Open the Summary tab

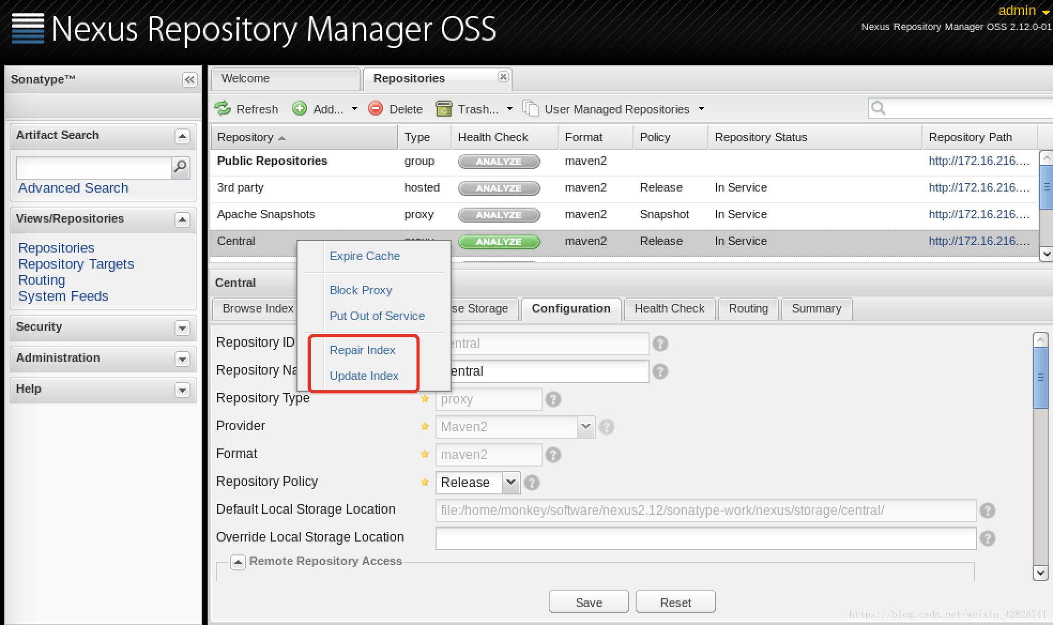[817, 309]
